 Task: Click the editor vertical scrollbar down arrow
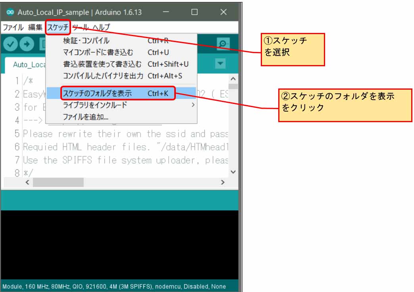233,172
